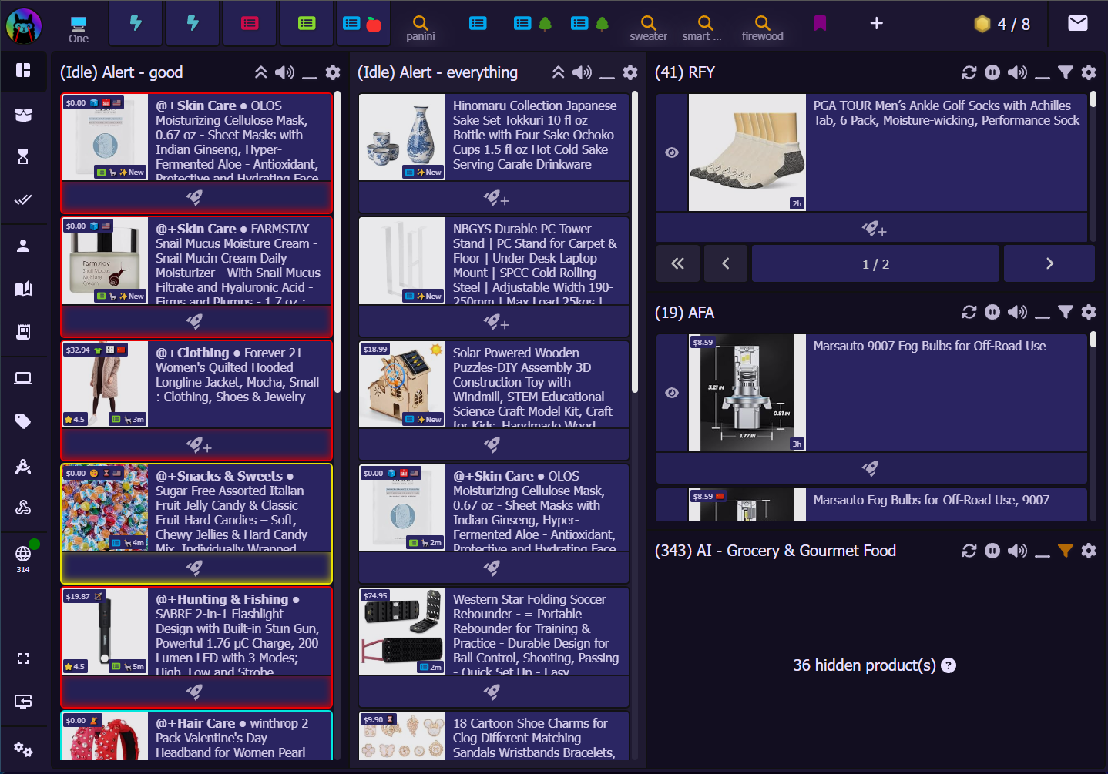Viewport: 1108px width, 774px height.
Task: Hide Marsauto Fog Bulbs with eye icon
Action: 672,393
